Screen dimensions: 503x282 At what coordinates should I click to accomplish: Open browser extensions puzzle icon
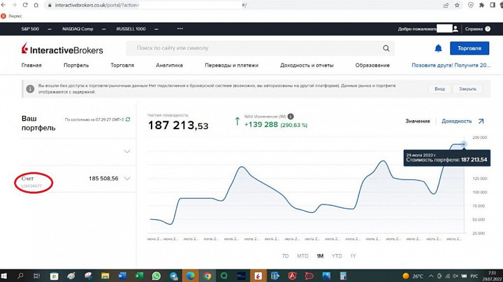tap(481, 5)
